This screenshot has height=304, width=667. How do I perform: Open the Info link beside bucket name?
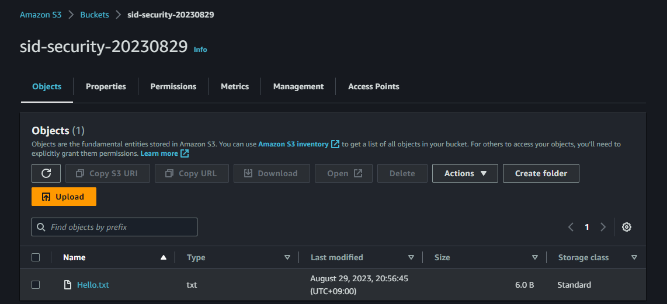tap(200, 50)
